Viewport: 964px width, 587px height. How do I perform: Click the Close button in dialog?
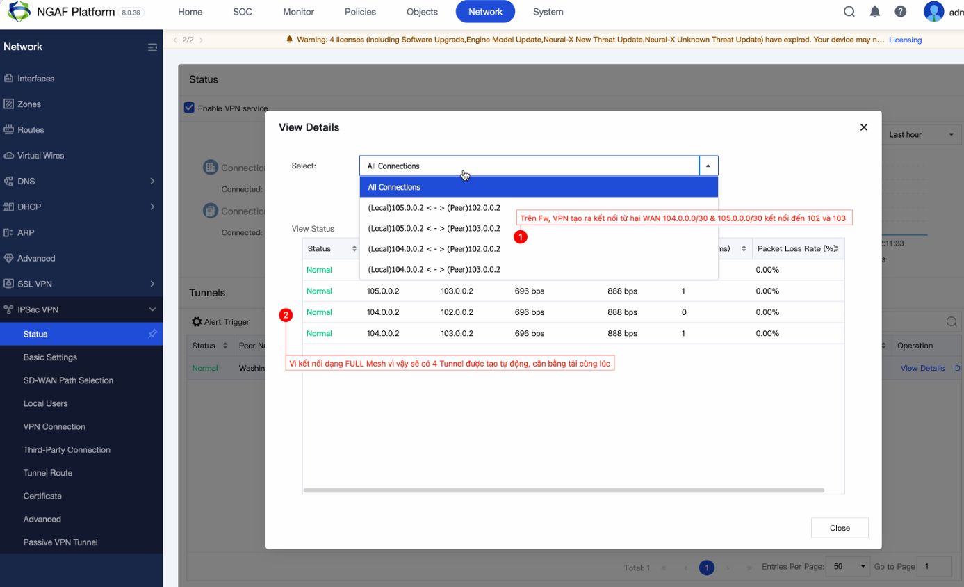pyautogui.click(x=840, y=528)
